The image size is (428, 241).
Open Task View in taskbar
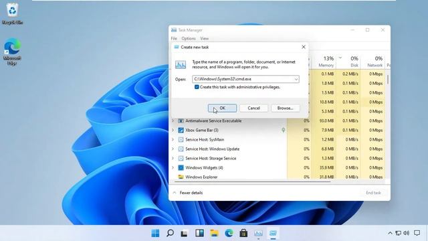185,233
